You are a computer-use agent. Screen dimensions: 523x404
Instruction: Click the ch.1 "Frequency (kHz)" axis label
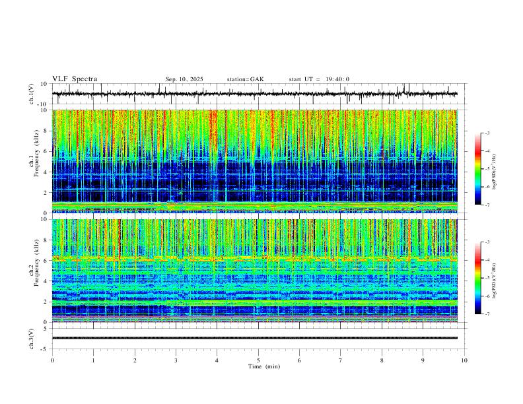36,153
